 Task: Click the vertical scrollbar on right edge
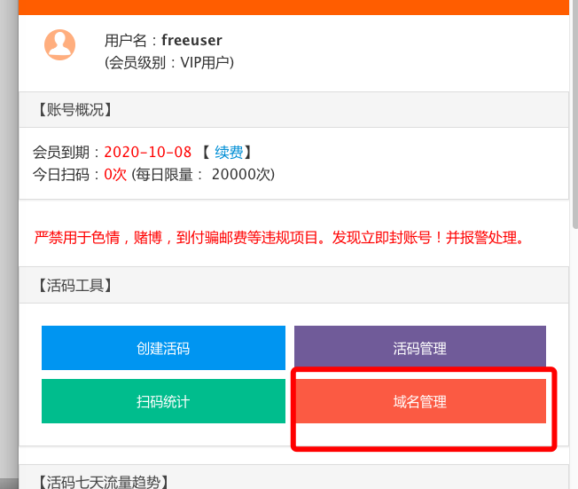click(x=575, y=114)
